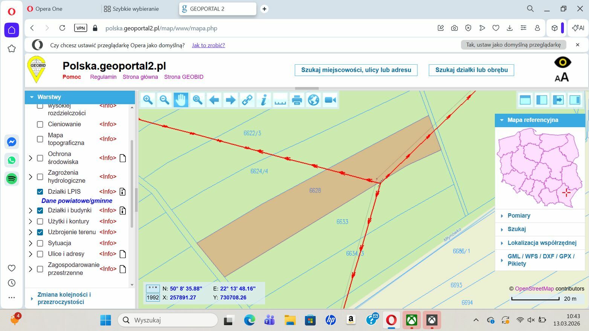Select the hand pan tool
Image resolution: width=589 pixels, height=331 pixels.
coord(181,100)
